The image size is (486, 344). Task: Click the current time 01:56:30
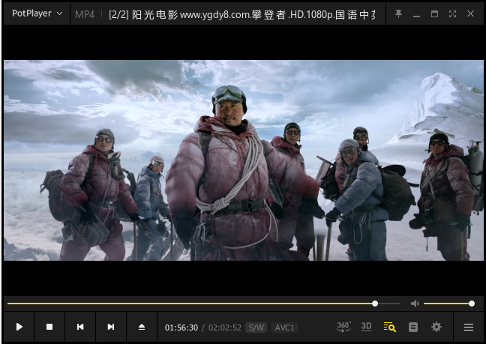click(181, 328)
